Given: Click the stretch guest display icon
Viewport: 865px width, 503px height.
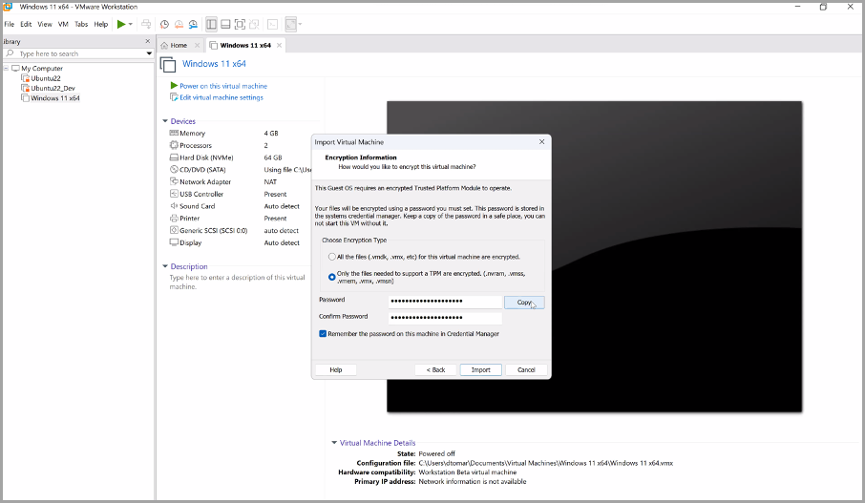Looking at the screenshot, I should (291, 24).
